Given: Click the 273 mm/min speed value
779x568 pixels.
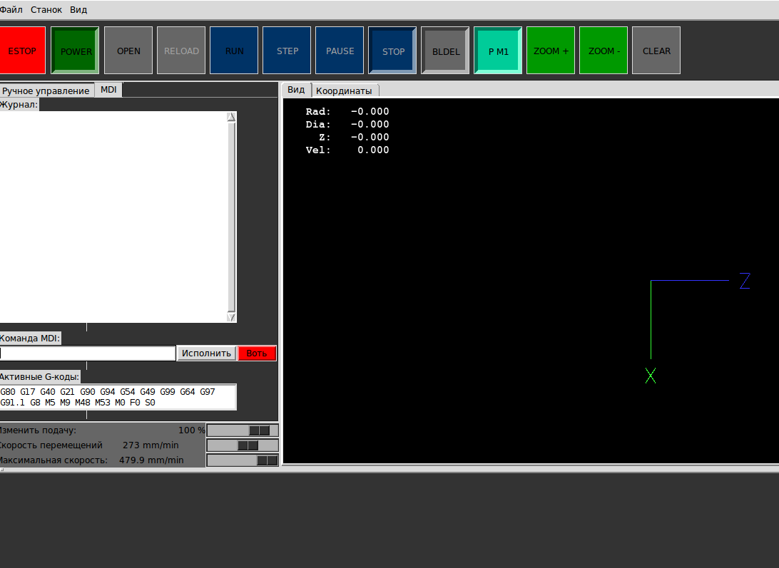Looking at the screenshot, I should pyautogui.click(x=151, y=445).
